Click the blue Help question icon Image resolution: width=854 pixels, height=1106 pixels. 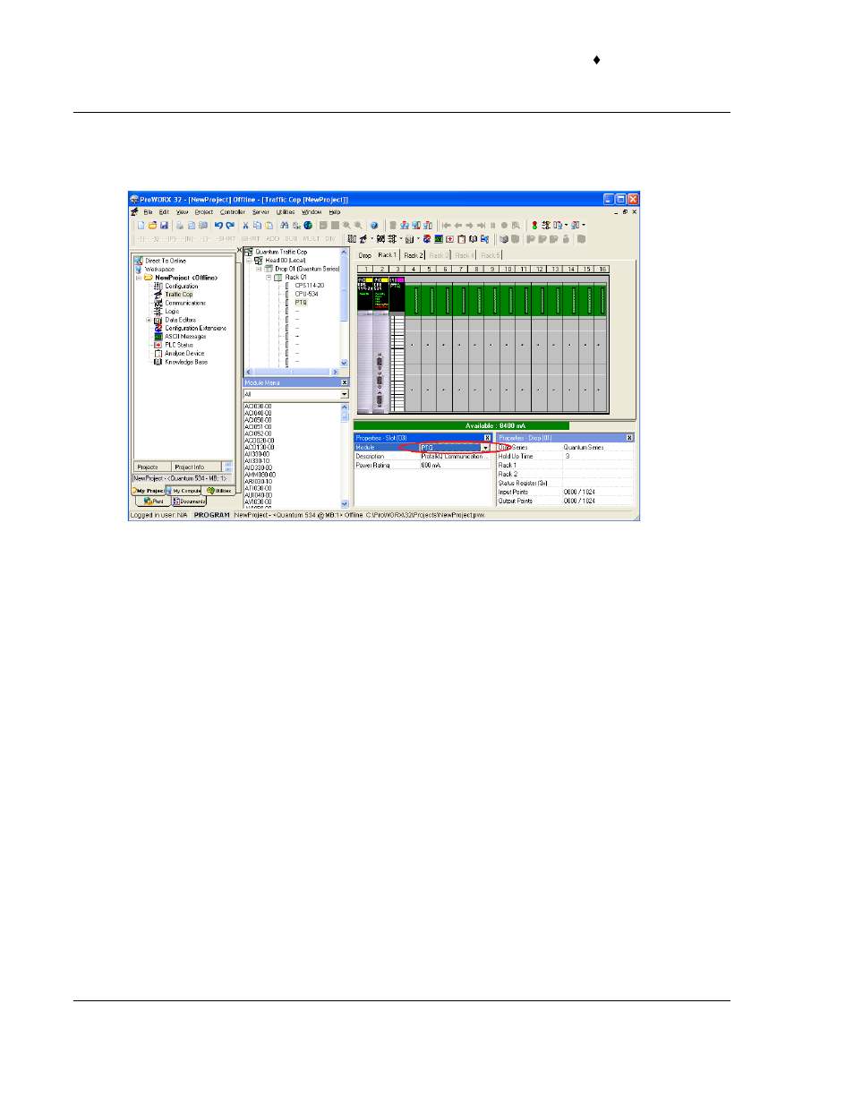coord(374,226)
